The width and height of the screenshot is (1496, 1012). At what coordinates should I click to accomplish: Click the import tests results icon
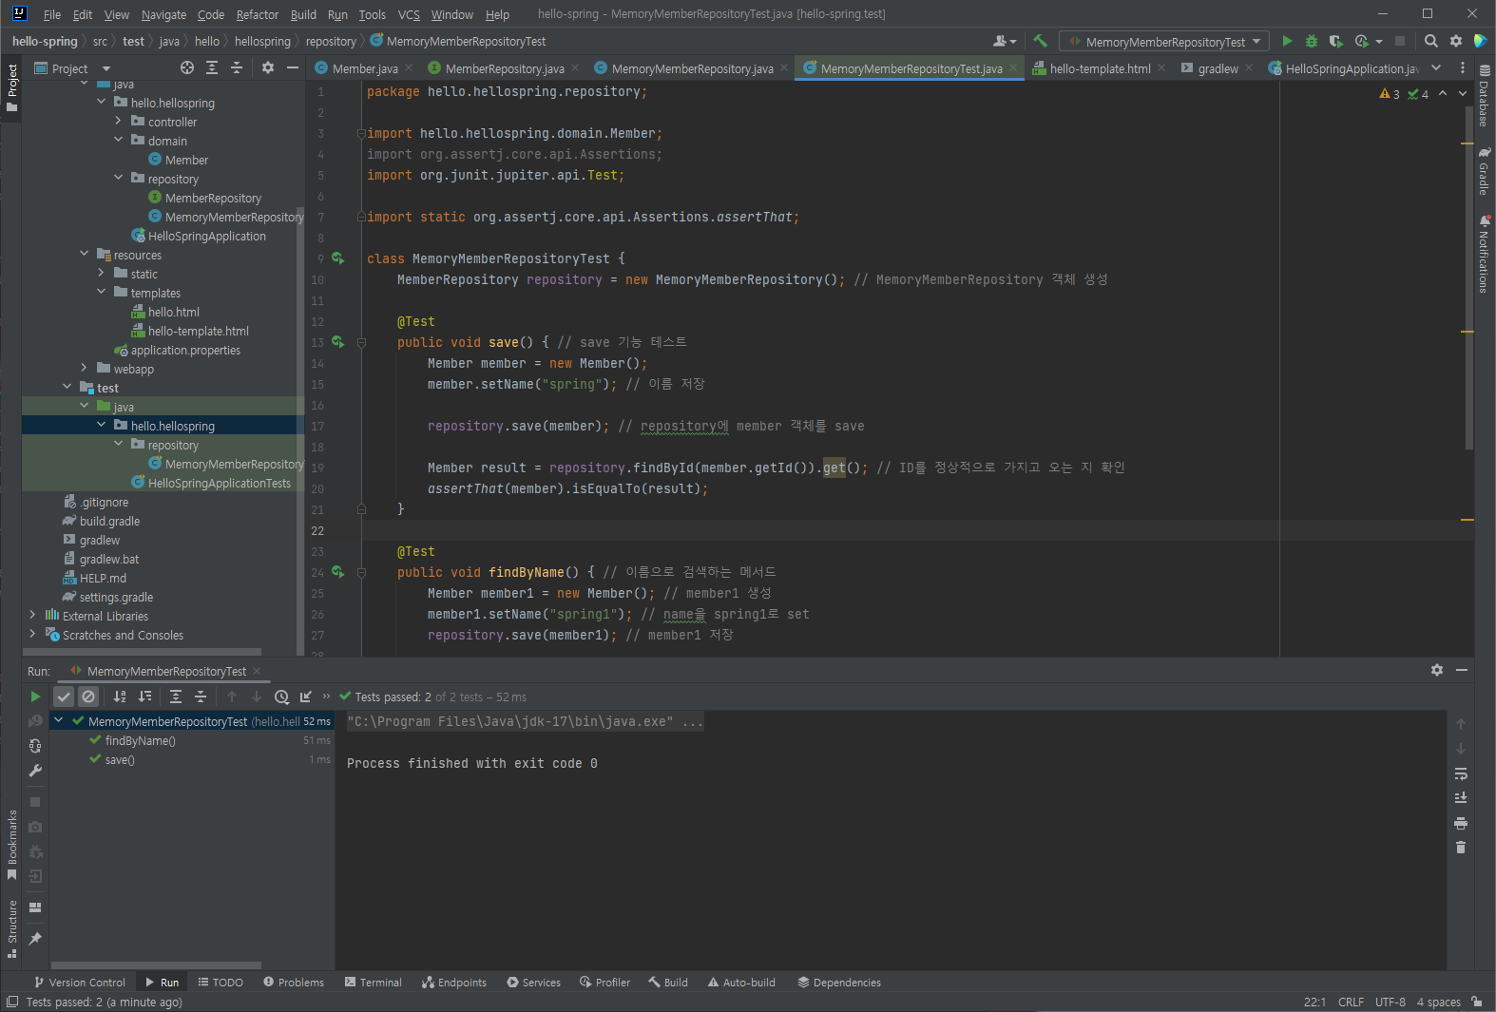306,697
